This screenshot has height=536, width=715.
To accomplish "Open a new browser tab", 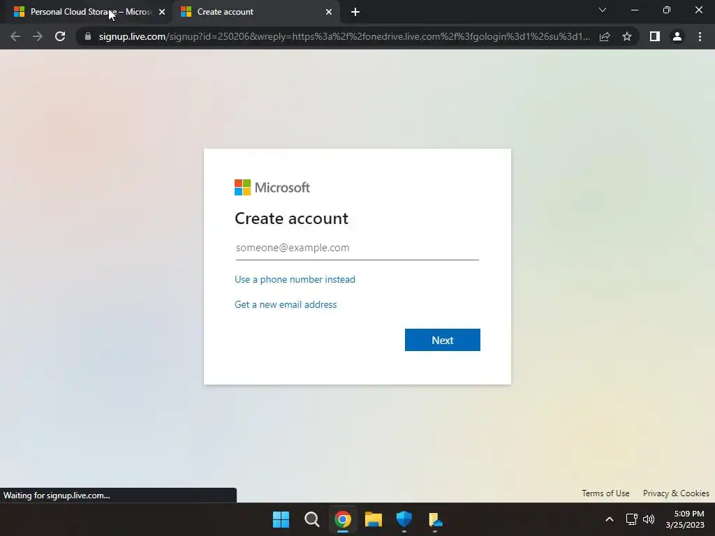I will click(x=355, y=12).
